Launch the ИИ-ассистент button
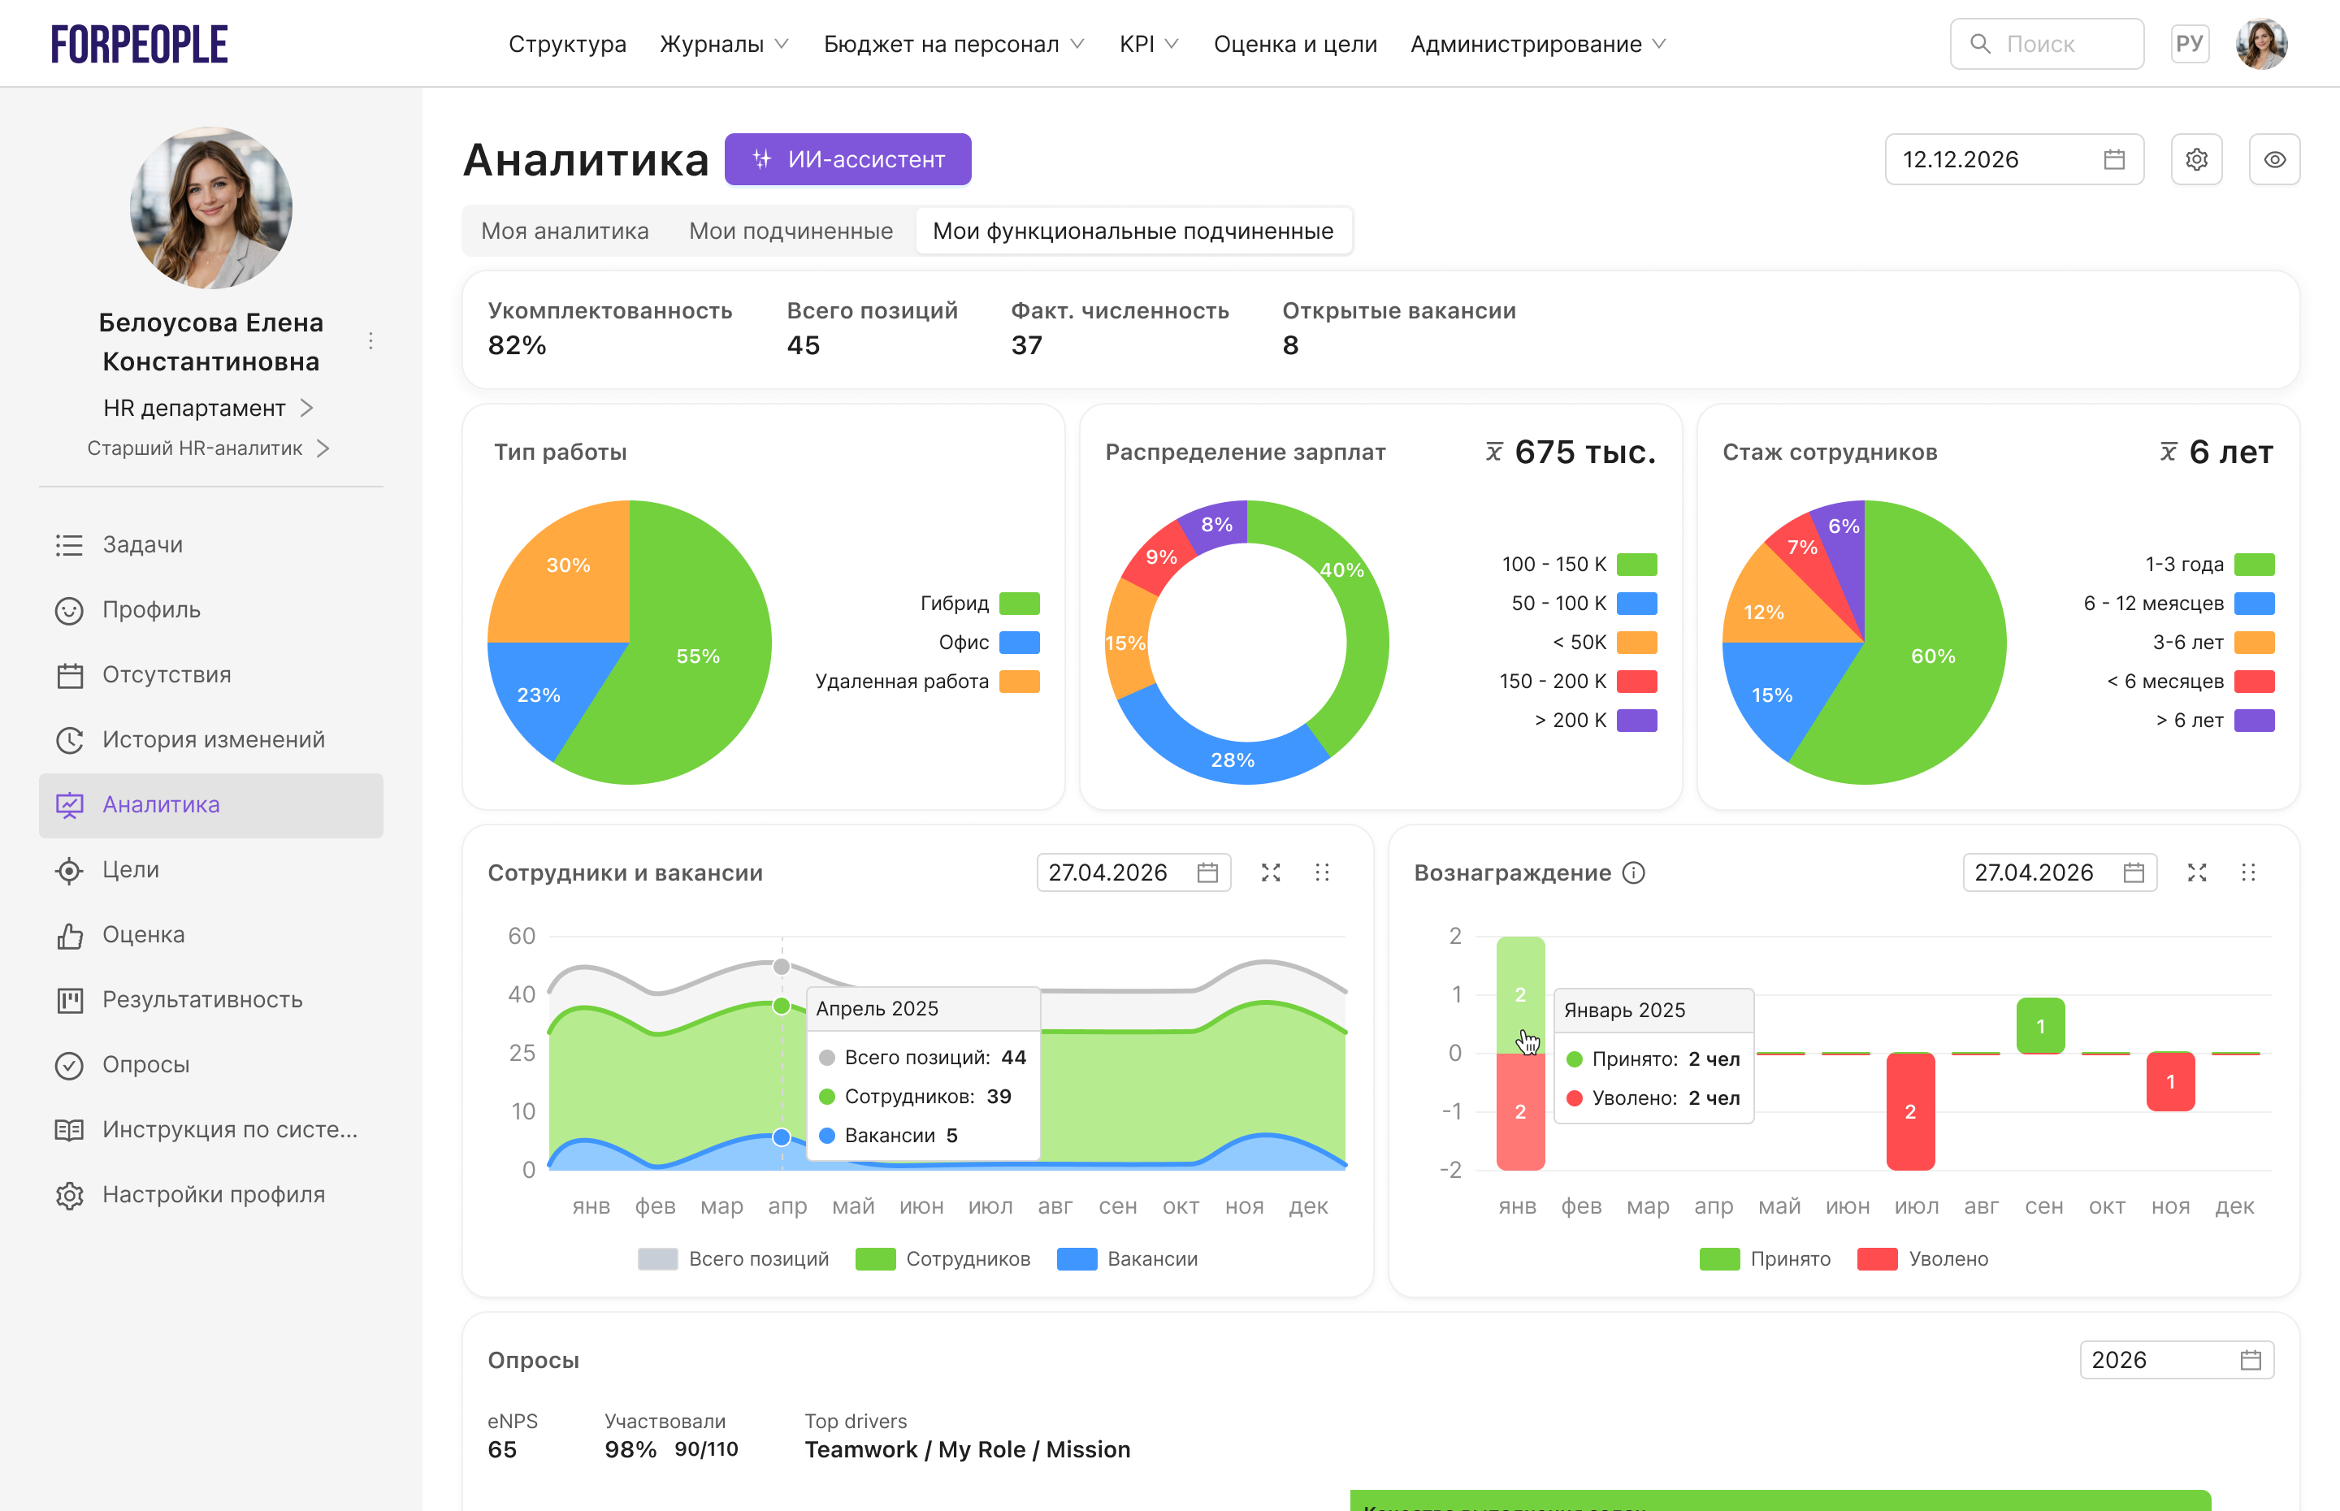Viewport: 2340px width, 1511px height. pos(847,159)
